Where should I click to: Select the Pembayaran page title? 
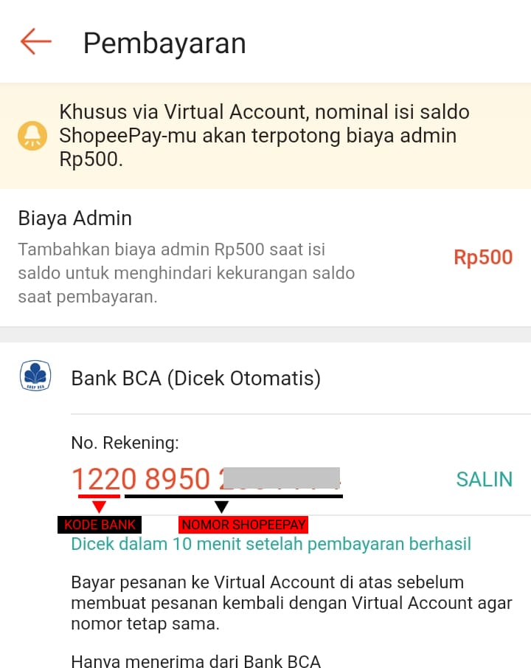pyautogui.click(x=165, y=44)
